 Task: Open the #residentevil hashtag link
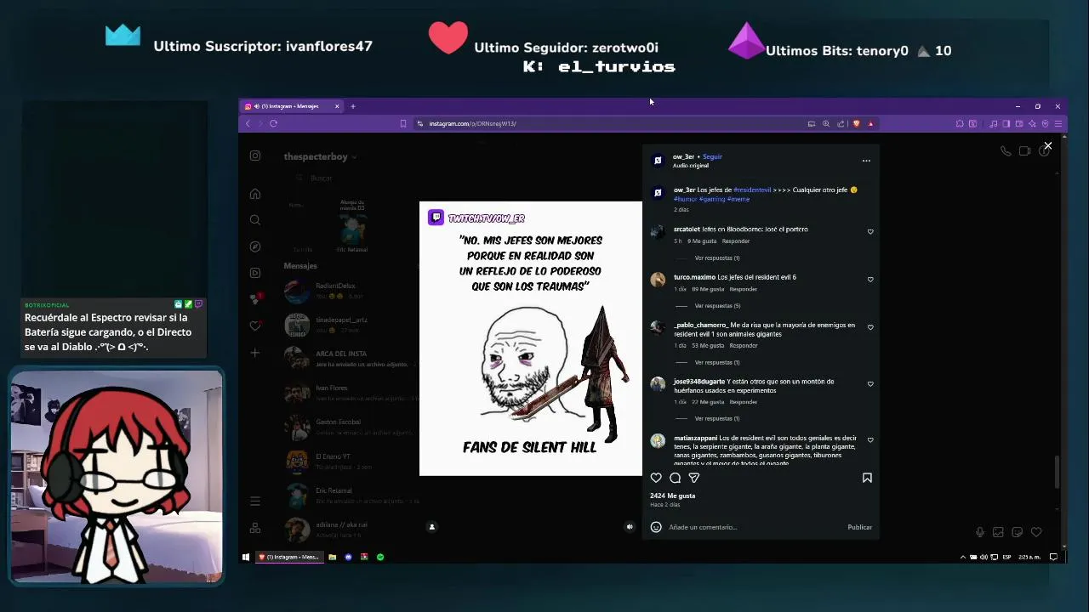pos(752,190)
